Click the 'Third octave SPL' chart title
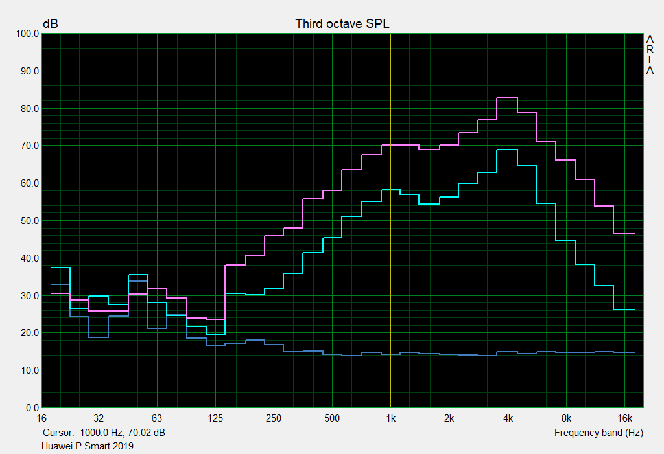The width and height of the screenshot is (664, 454). [x=342, y=24]
